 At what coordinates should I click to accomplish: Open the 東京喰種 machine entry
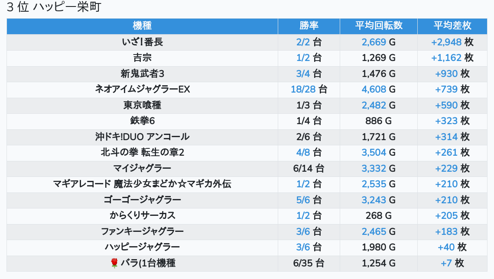point(142,105)
